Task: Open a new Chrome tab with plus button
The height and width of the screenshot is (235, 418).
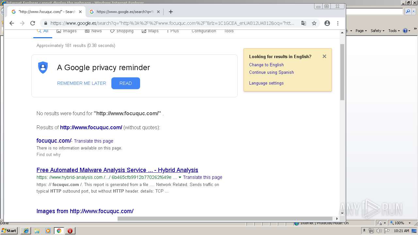Action: tap(170, 12)
